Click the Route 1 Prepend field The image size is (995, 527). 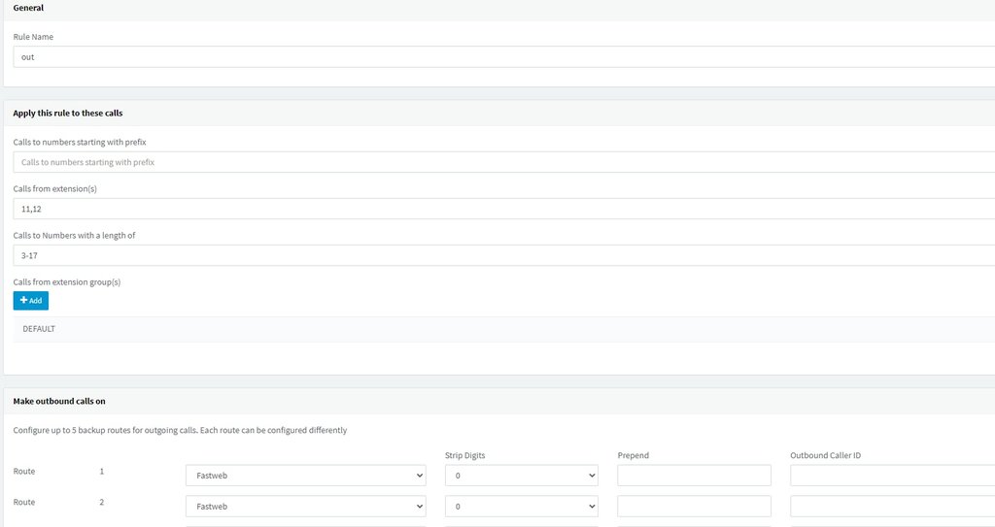(x=694, y=476)
